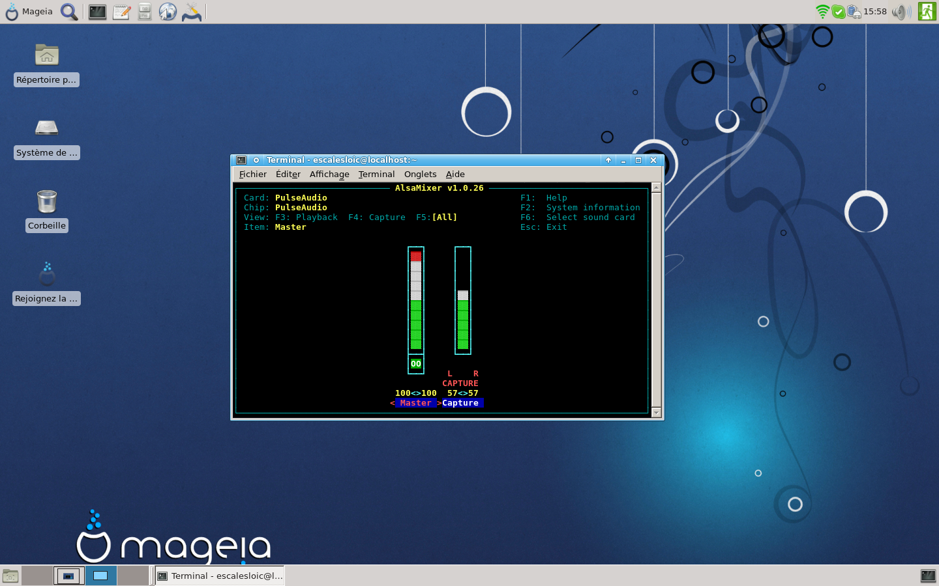Select the Système de fichiers drive icon

pos(47,128)
